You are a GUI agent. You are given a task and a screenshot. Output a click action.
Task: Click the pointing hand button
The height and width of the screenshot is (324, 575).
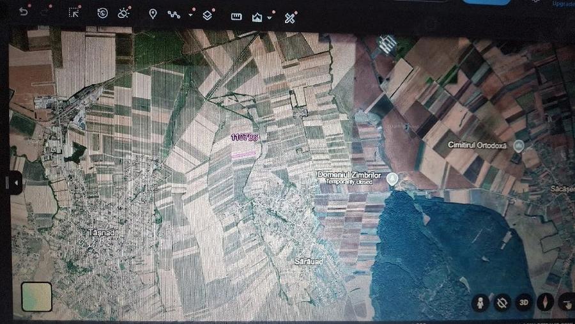567,303
